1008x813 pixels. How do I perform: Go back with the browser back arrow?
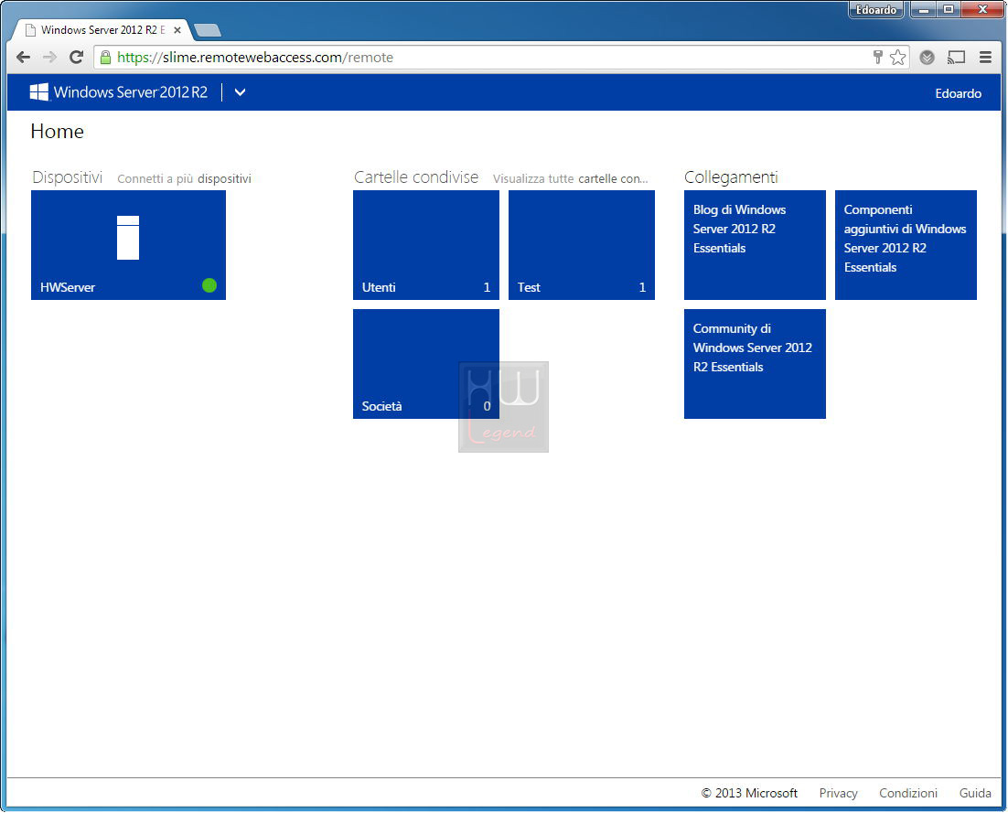pyautogui.click(x=23, y=58)
